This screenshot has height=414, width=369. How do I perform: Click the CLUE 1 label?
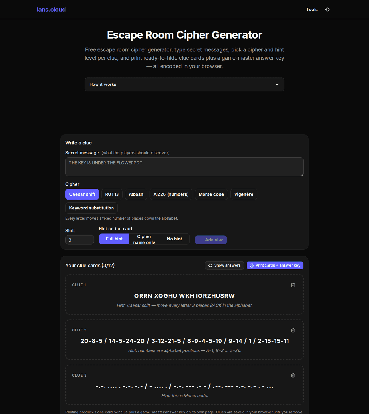[79, 285]
